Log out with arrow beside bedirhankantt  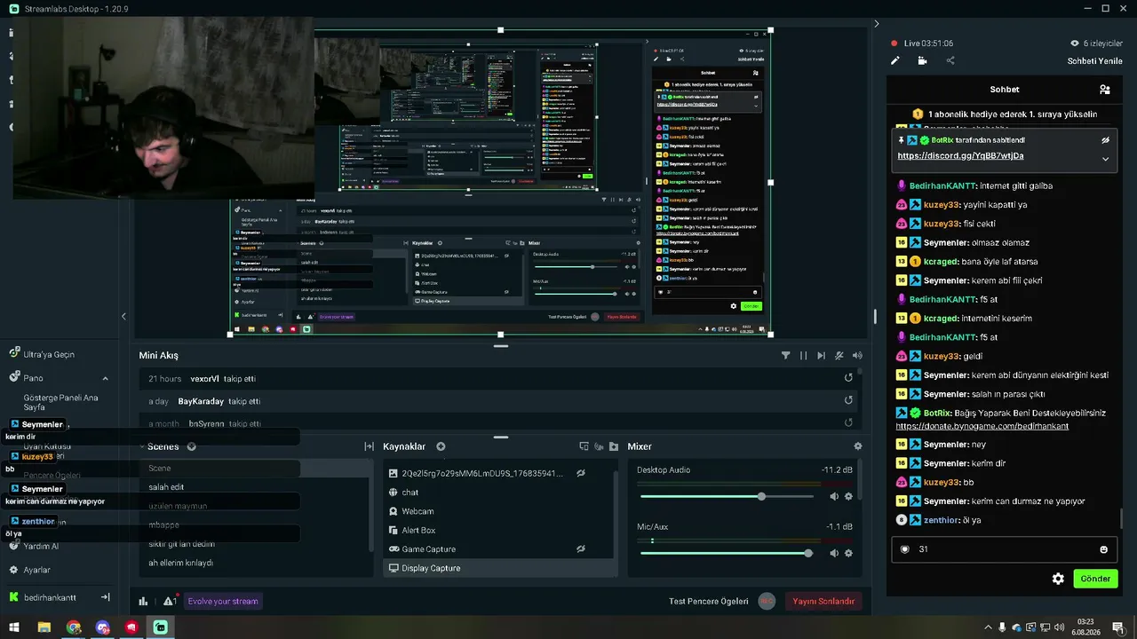click(105, 597)
